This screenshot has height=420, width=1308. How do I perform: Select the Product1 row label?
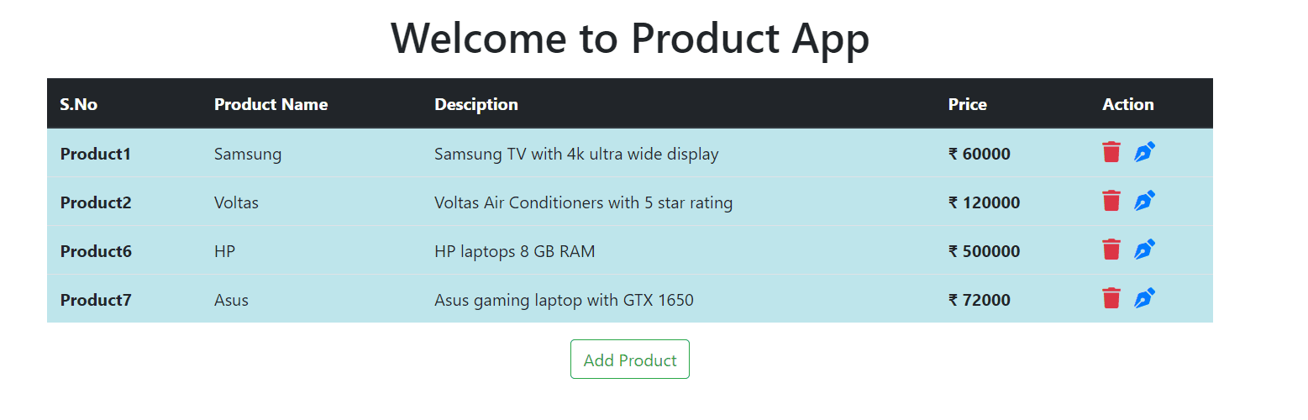[x=96, y=154]
